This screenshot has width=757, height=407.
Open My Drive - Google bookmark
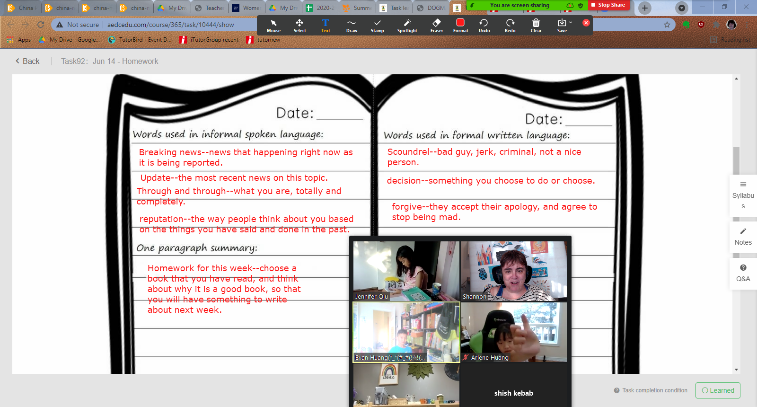[69, 40]
